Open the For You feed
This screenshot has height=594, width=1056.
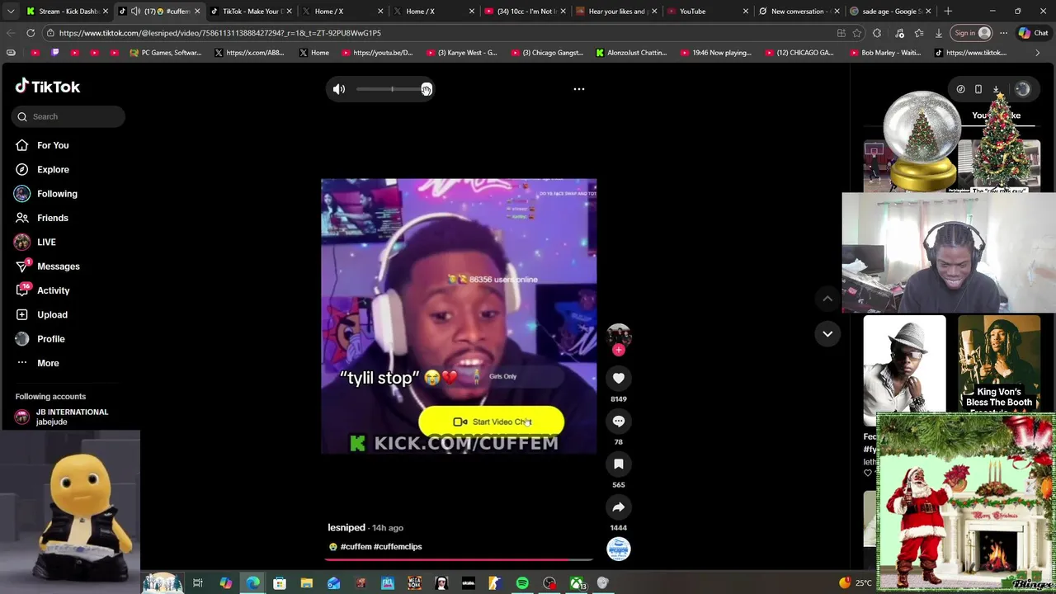coord(53,145)
